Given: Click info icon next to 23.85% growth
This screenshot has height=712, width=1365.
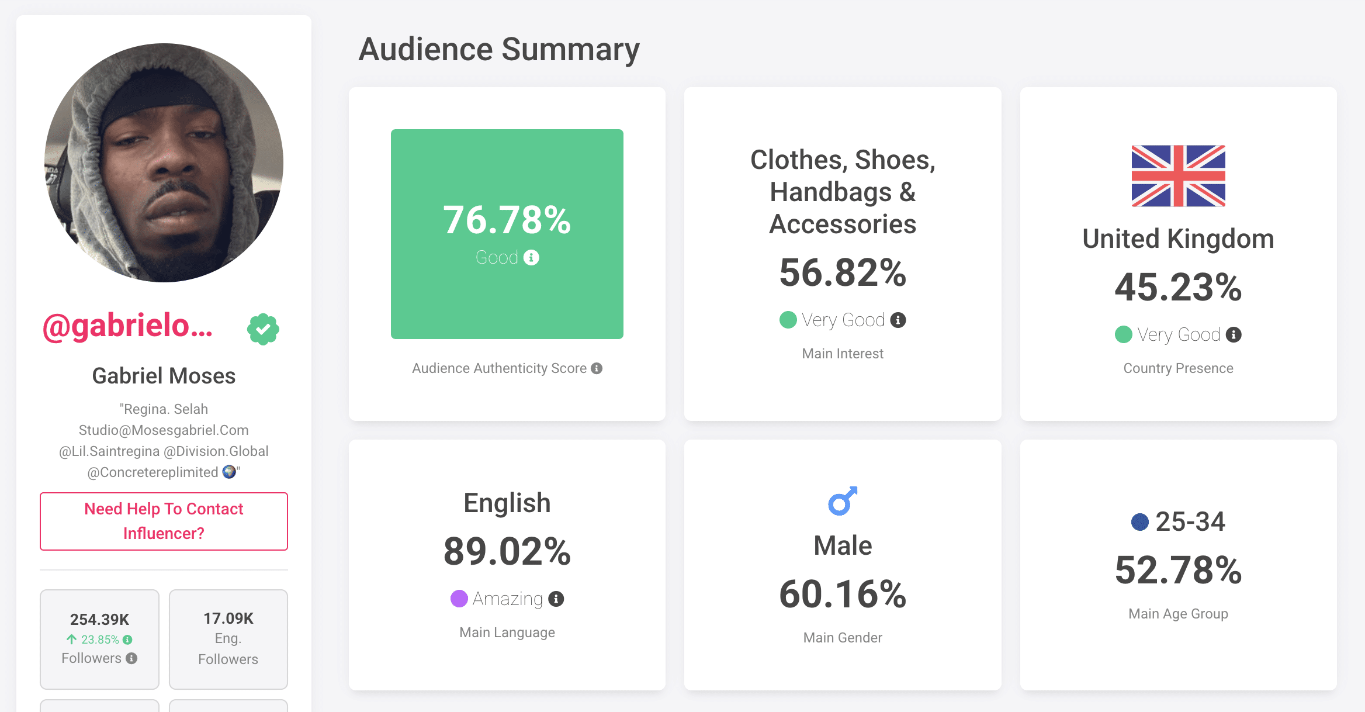Looking at the screenshot, I should (127, 640).
